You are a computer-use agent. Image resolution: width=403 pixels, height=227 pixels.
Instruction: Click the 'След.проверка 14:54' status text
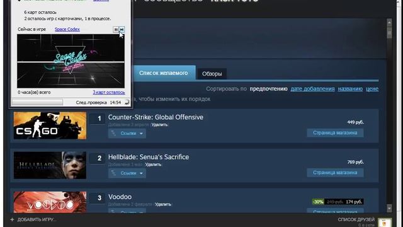98,102
